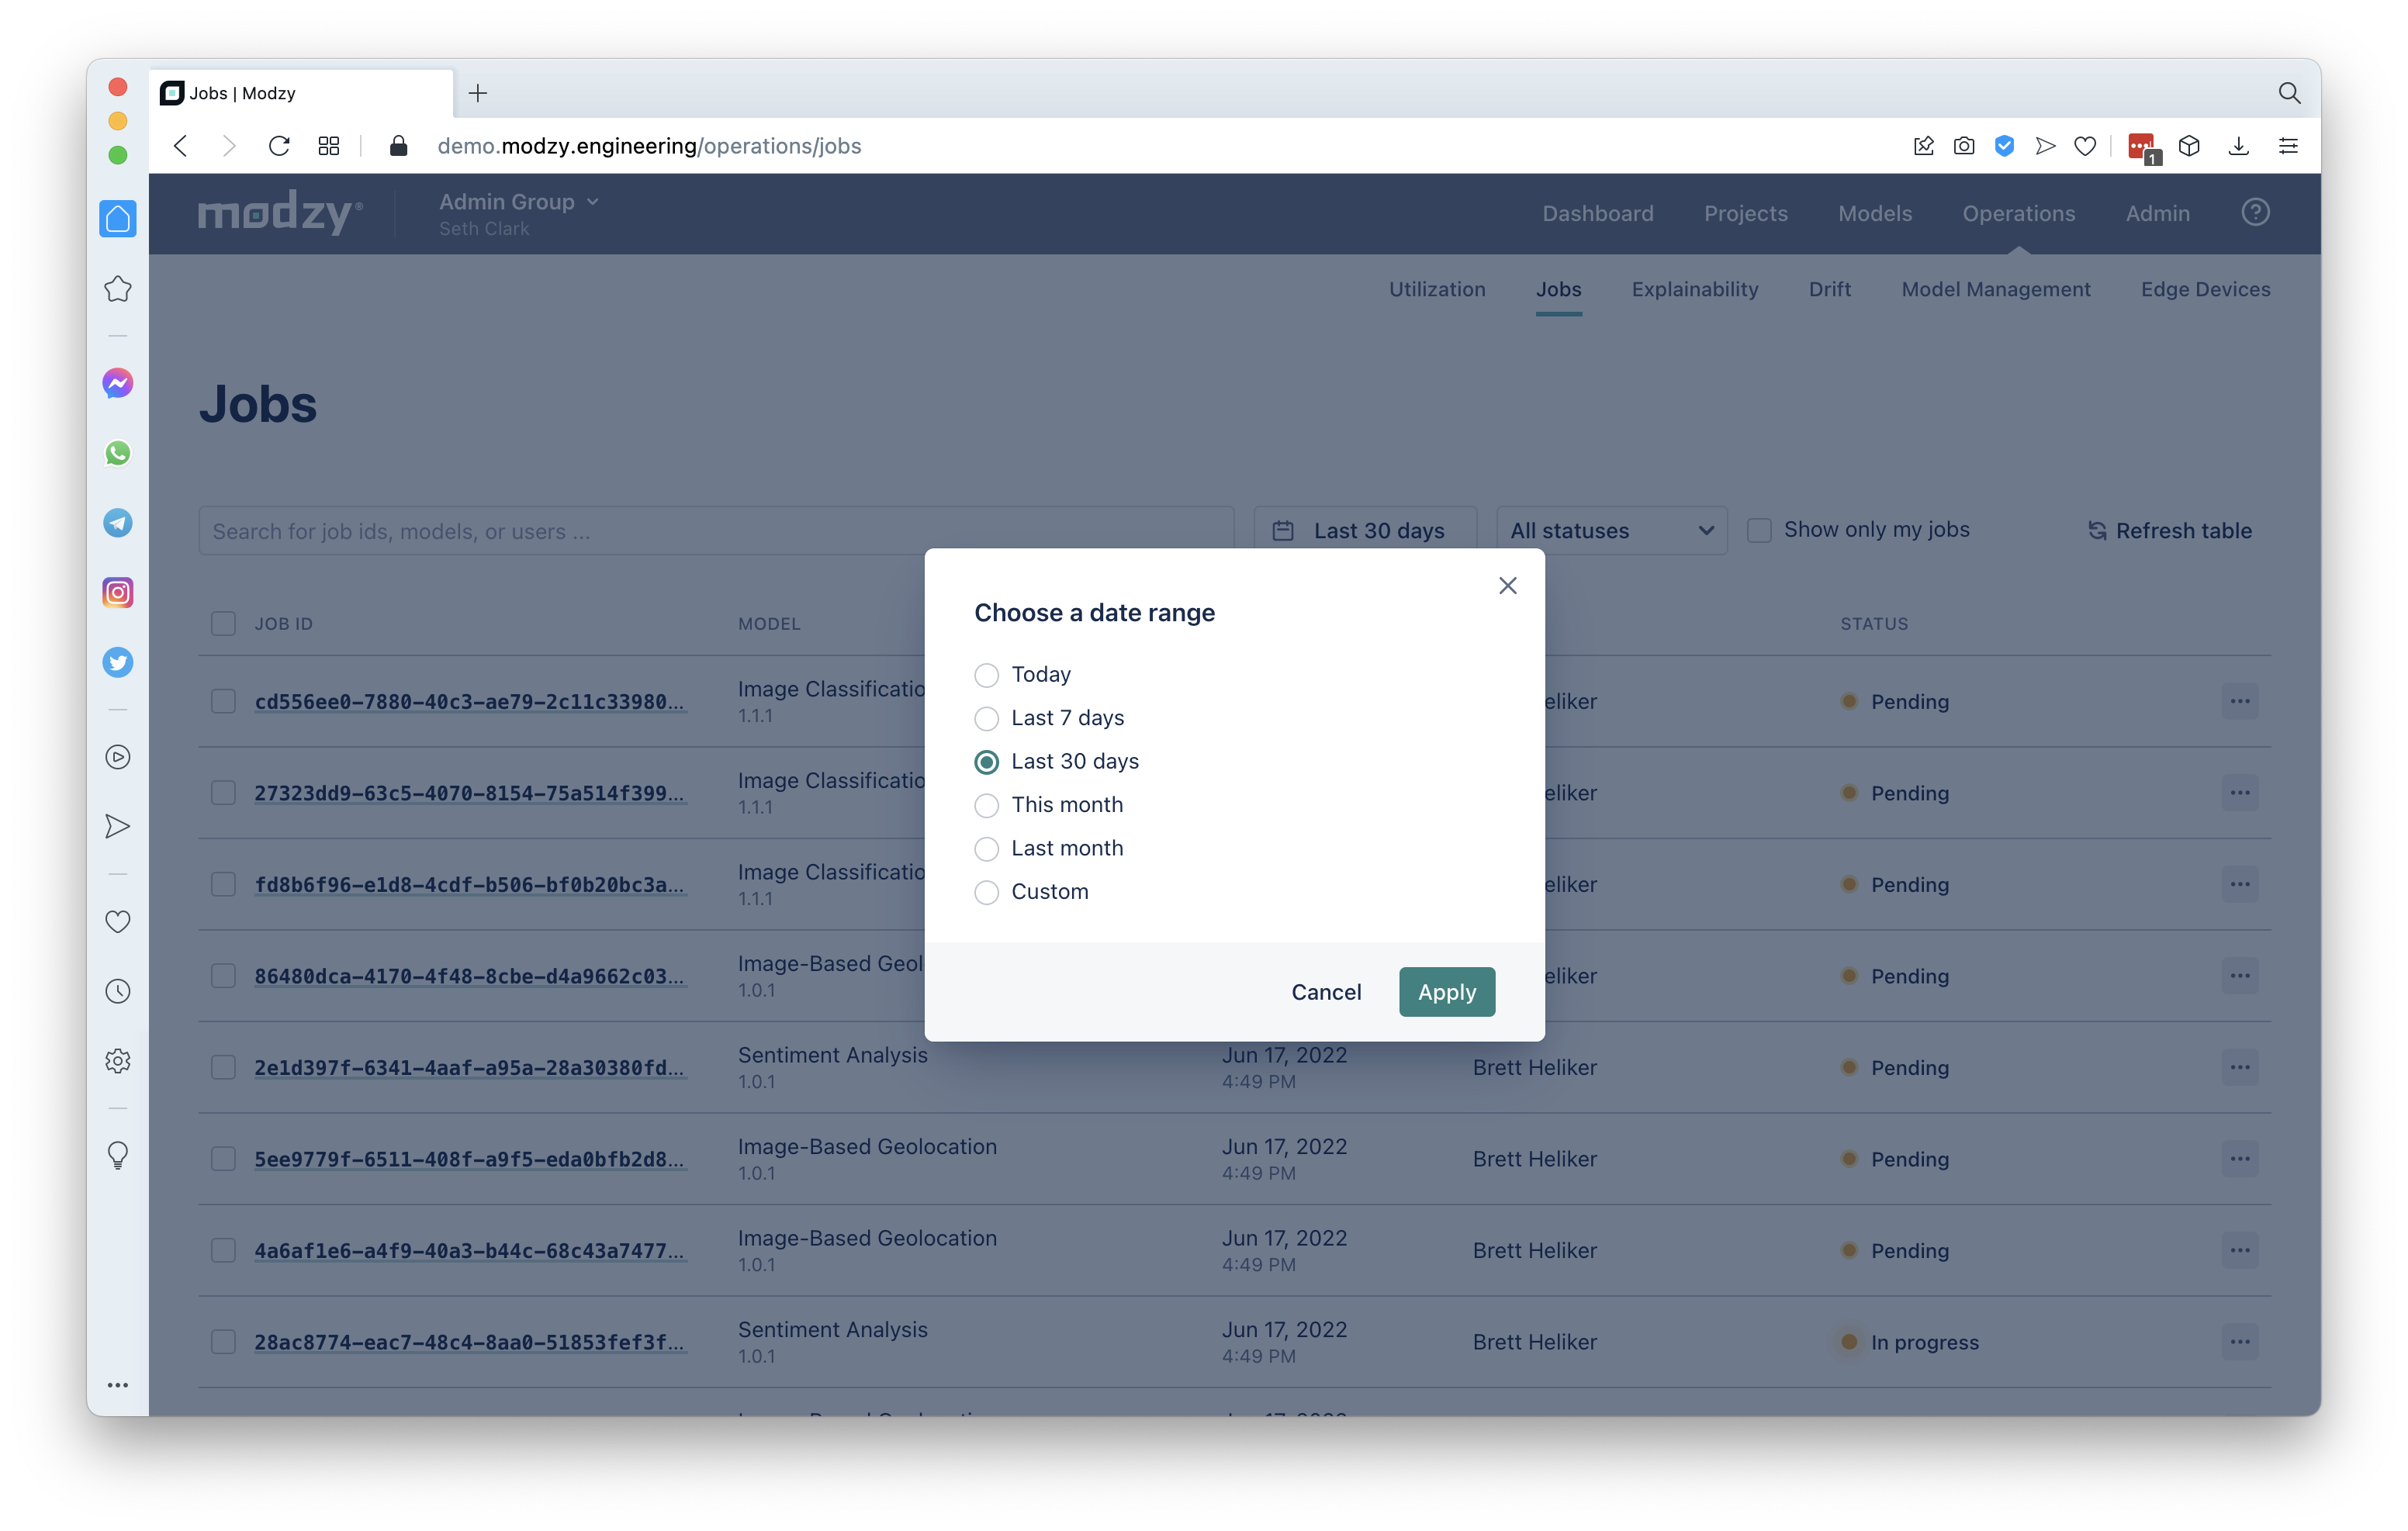The height and width of the screenshot is (1531, 2408).
Task: Click the job search input field
Action: coord(715,531)
